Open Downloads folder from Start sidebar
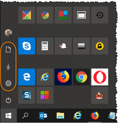The width and height of the screenshot is (118, 123). click(8, 67)
